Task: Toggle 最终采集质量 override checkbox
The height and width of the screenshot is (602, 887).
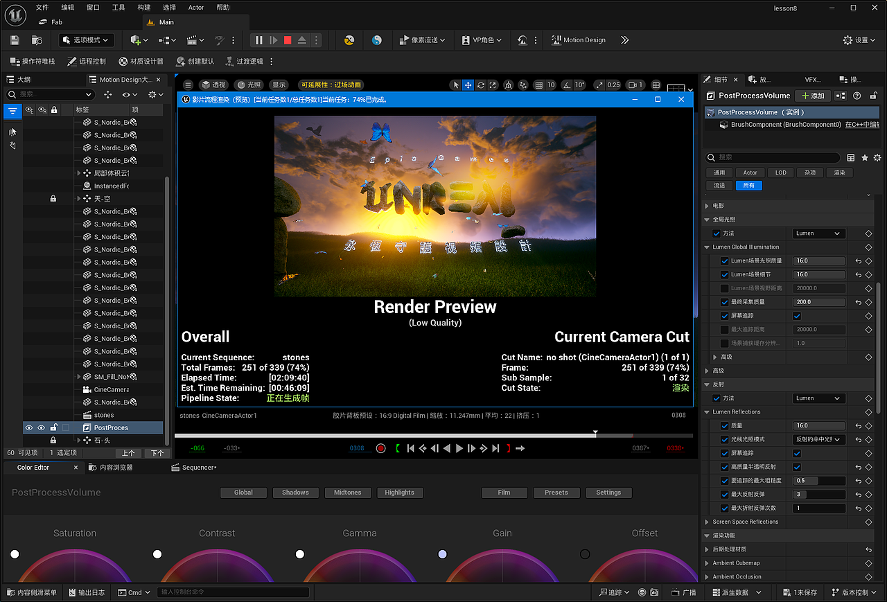Action: point(725,302)
